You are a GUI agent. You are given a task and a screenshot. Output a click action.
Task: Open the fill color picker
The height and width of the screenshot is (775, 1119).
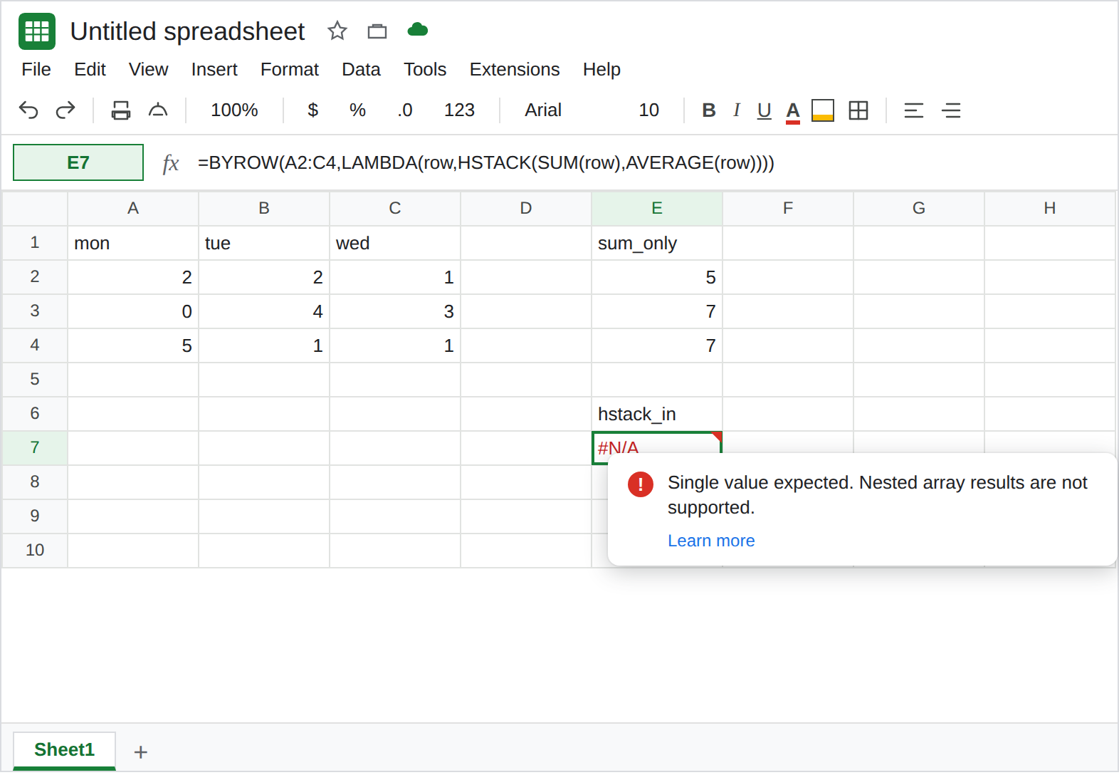823,110
